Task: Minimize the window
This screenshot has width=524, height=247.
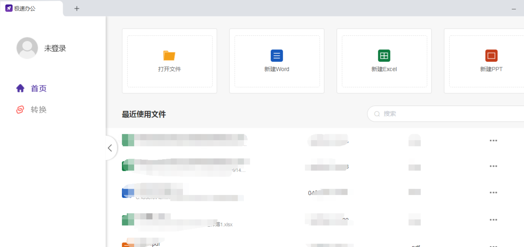Action: click(x=514, y=8)
